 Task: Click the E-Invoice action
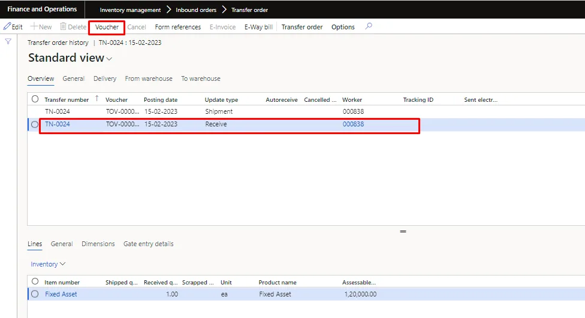[x=222, y=27]
